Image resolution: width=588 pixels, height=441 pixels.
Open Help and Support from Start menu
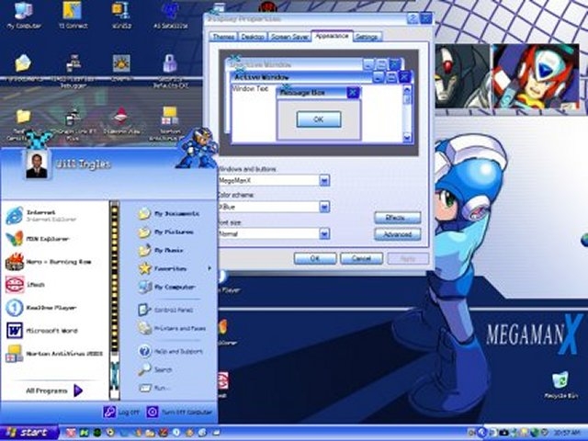[x=169, y=351]
